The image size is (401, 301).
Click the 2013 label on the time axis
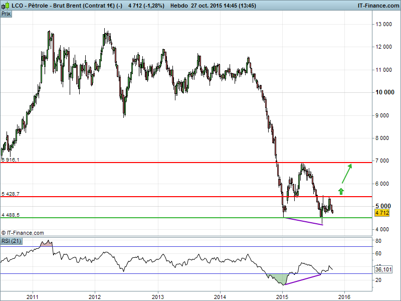[158, 297]
